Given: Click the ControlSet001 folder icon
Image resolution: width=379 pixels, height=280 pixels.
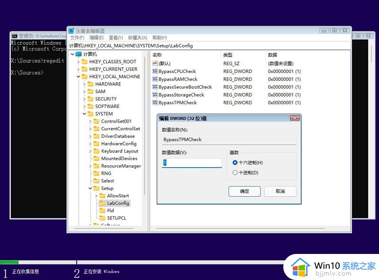Looking at the screenshot, I should [x=97, y=121].
